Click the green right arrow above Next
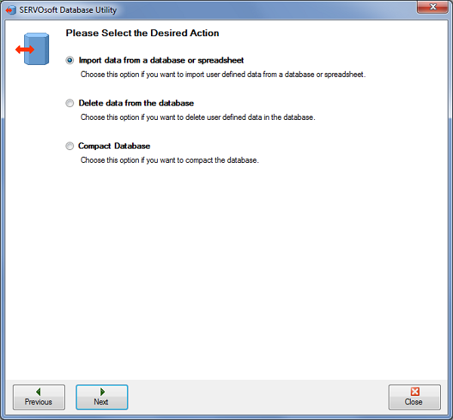The image size is (453, 420). (x=102, y=391)
